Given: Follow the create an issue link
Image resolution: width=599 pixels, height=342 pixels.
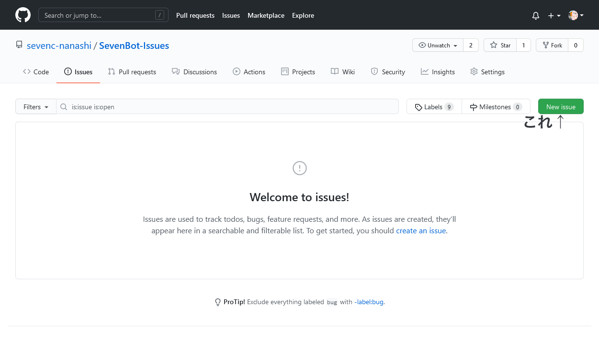Looking at the screenshot, I should tap(420, 230).
